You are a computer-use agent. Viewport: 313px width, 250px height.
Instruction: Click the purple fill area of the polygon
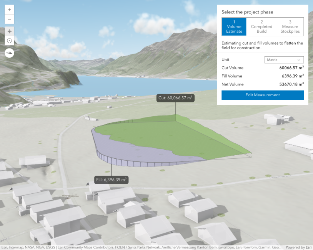(138, 152)
